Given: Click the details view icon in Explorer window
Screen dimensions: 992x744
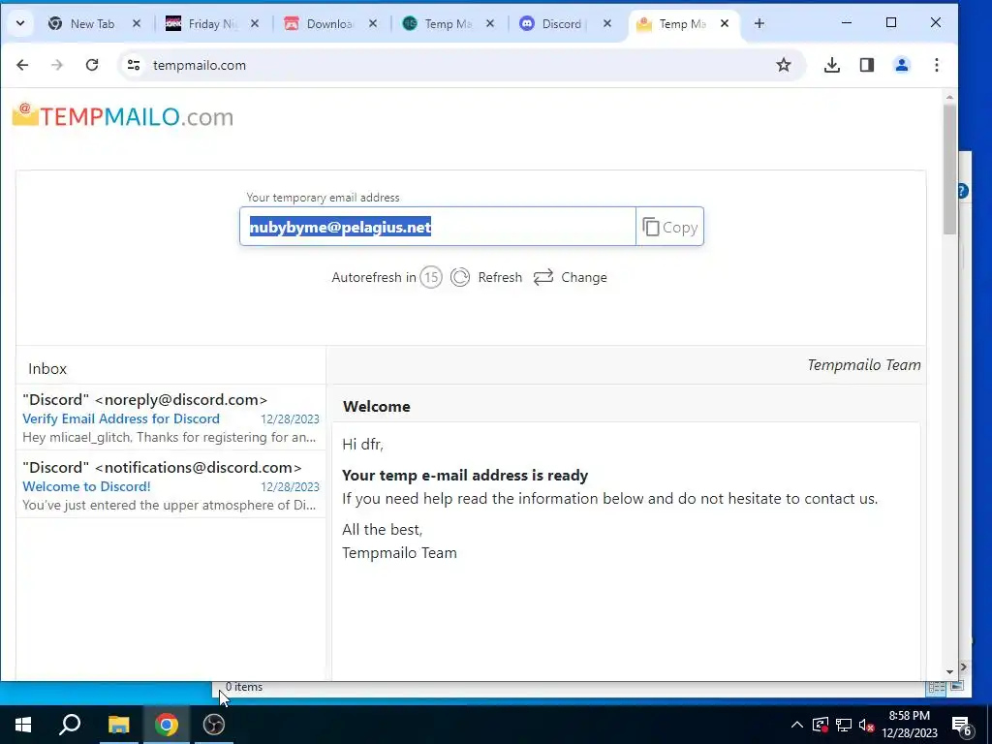Looking at the screenshot, I should point(937,687).
